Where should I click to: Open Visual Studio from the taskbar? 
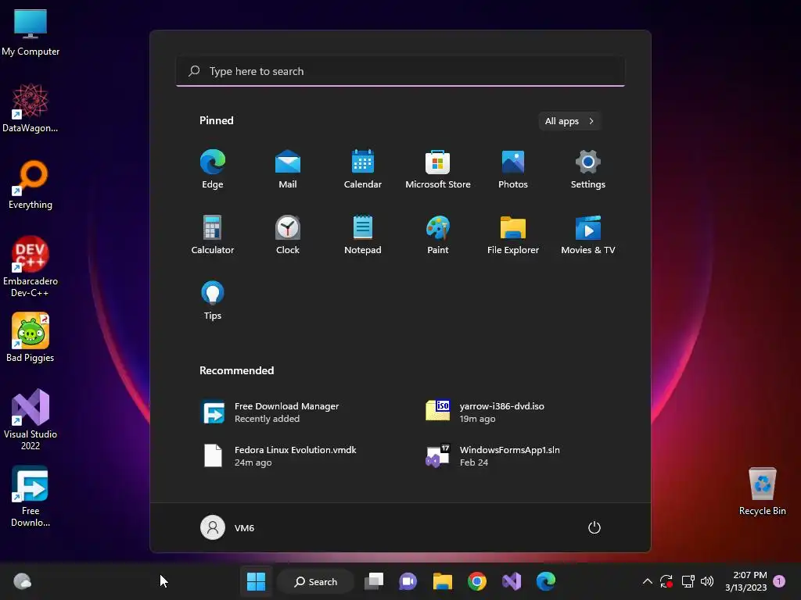pyautogui.click(x=512, y=581)
